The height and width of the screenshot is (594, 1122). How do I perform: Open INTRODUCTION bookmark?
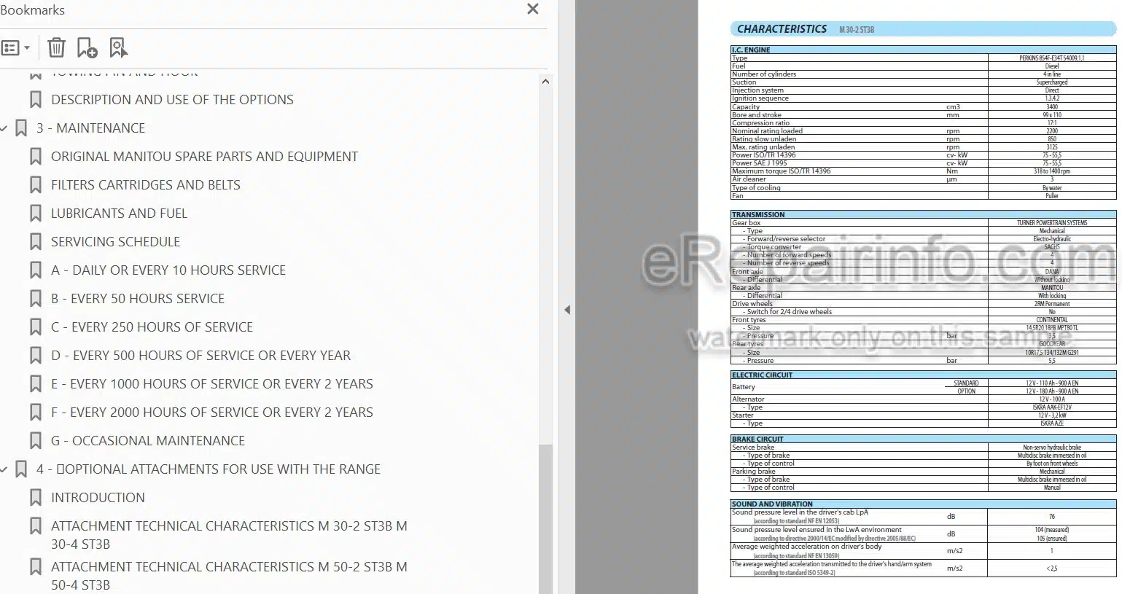click(98, 498)
